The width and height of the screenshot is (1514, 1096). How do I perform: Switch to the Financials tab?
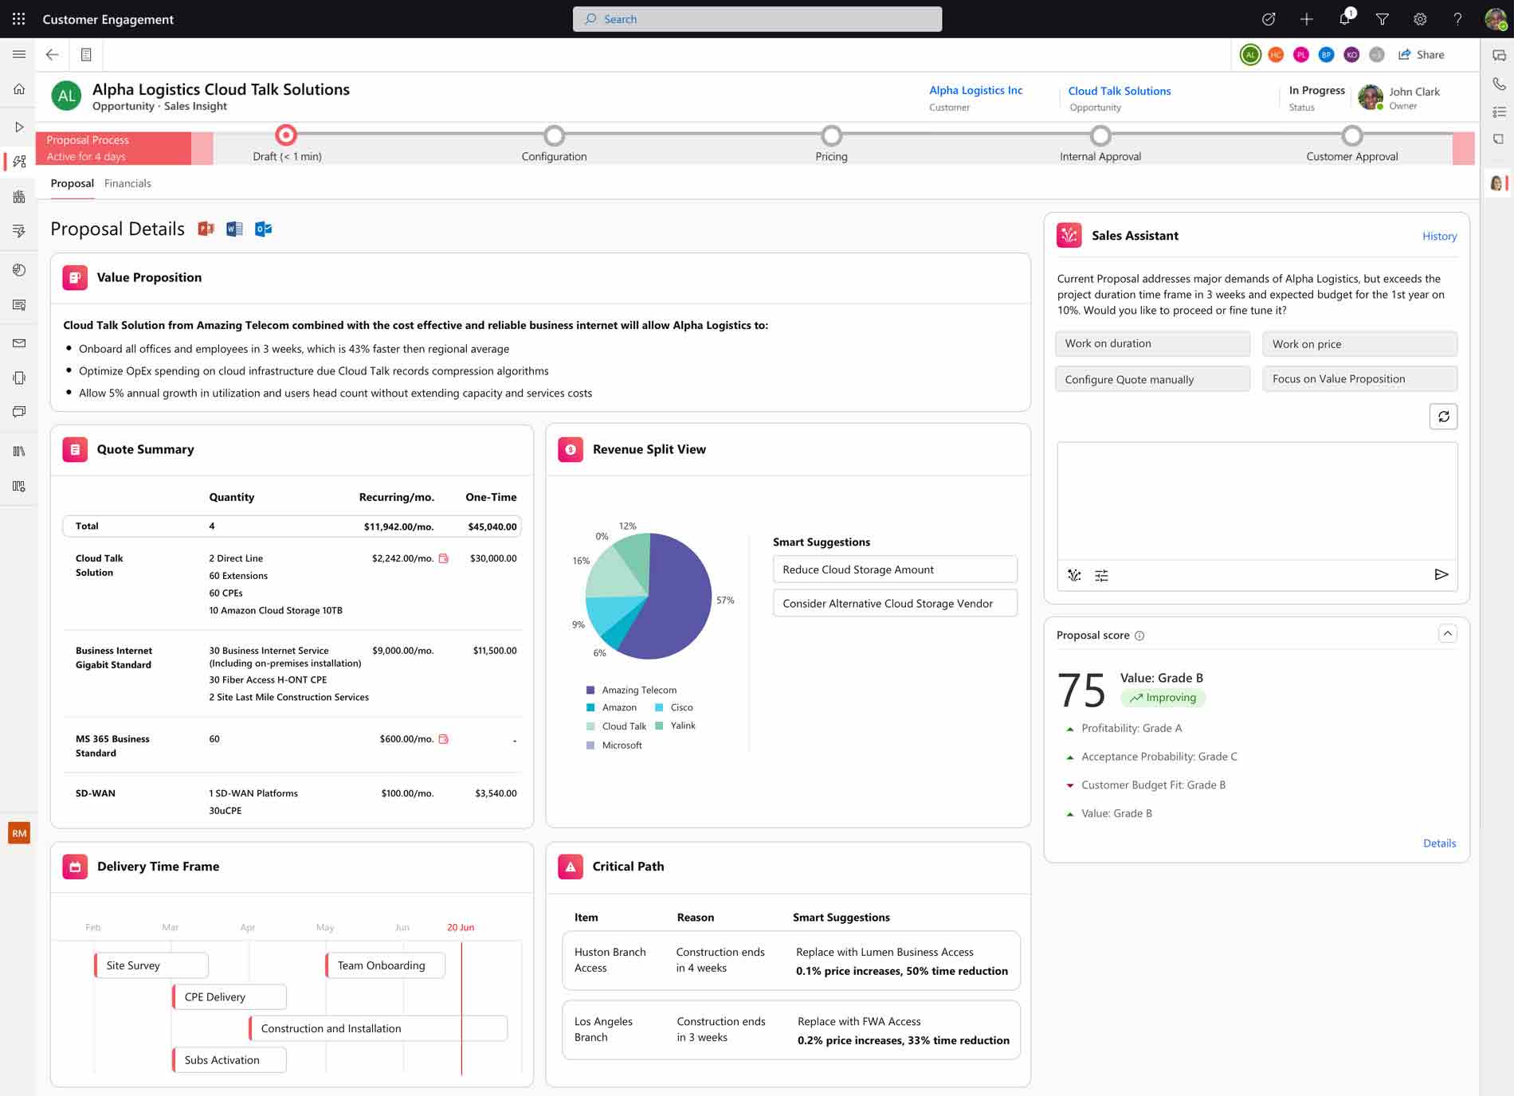tap(127, 183)
